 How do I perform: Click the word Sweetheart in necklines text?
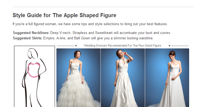[104, 33]
